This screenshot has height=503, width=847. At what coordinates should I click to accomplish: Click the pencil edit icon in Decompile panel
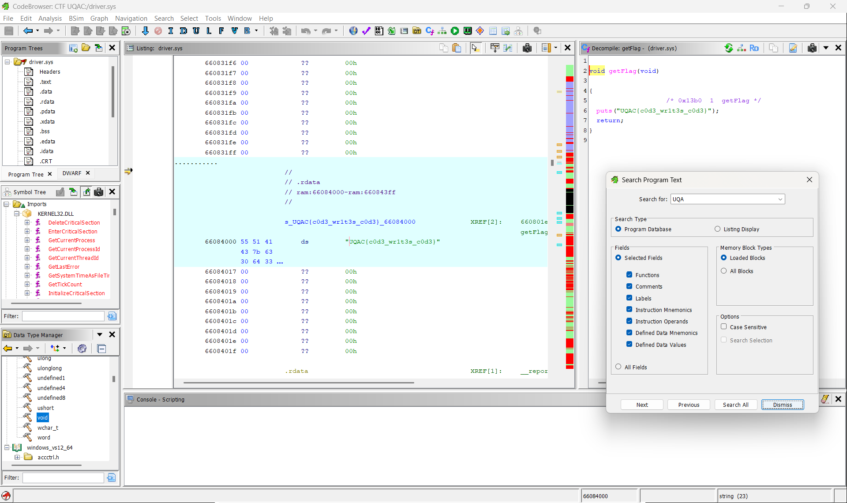click(x=793, y=48)
